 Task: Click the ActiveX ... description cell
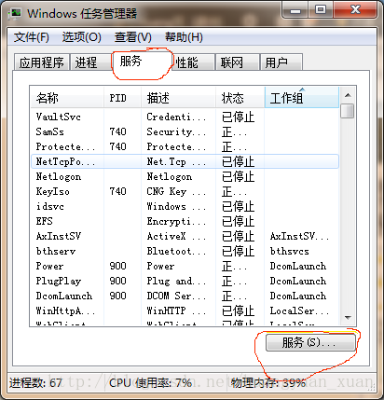[176, 236]
